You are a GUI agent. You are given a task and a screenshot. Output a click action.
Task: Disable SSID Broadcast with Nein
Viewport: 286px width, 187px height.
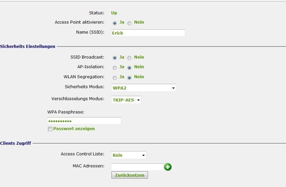129,58
